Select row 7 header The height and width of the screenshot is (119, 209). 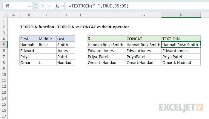click(x=4, y=57)
